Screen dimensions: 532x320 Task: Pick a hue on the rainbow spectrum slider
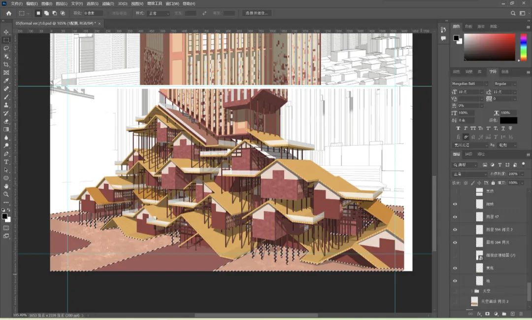tap(524, 47)
